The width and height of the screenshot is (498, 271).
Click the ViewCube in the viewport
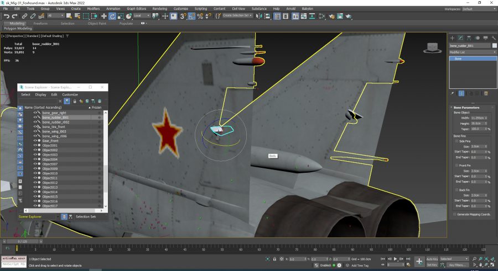432,48
